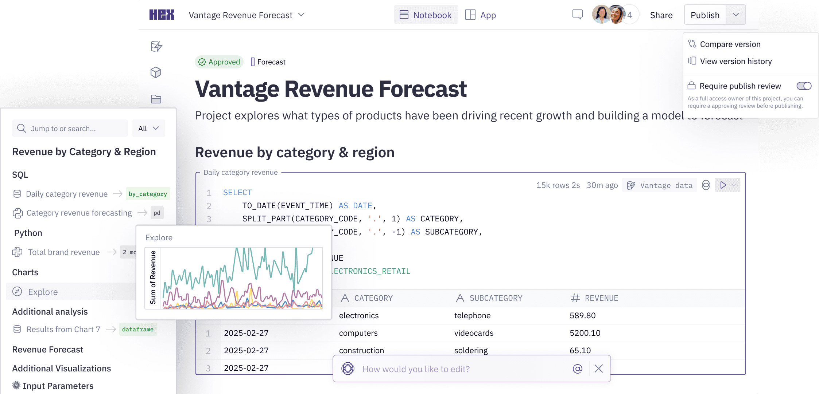Click the Share button
This screenshot has width=819, height=394.
pyautogui.click(x=661, y=15)
